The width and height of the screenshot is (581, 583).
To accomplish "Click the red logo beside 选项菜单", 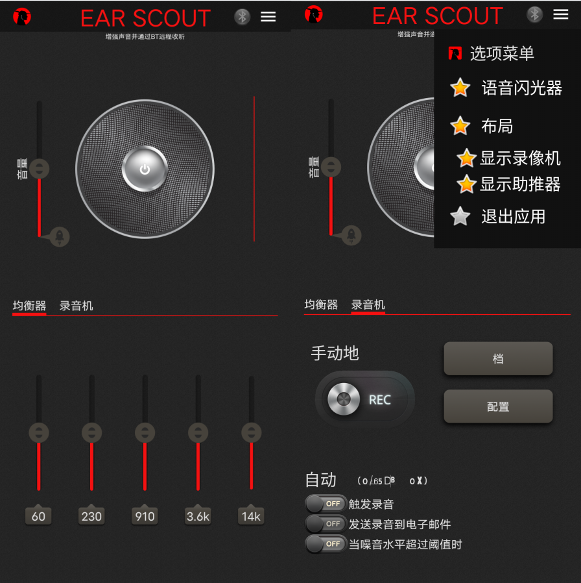I will (455, 53).
